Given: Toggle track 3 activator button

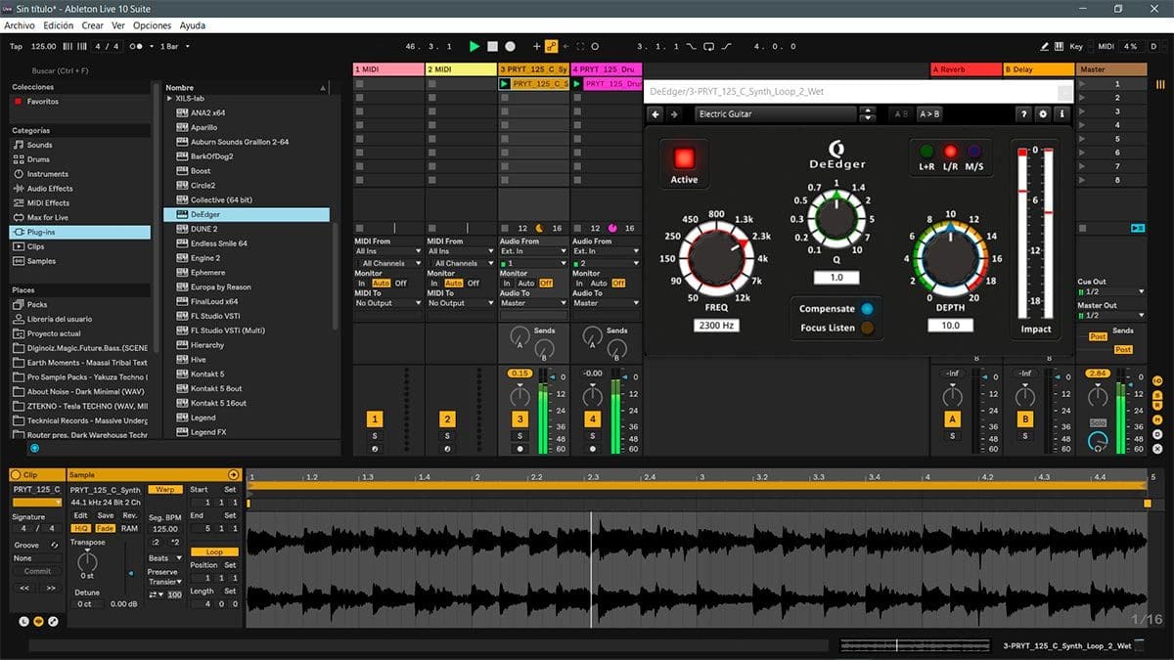Looking at the screenshot, I should tap(519, 418).
